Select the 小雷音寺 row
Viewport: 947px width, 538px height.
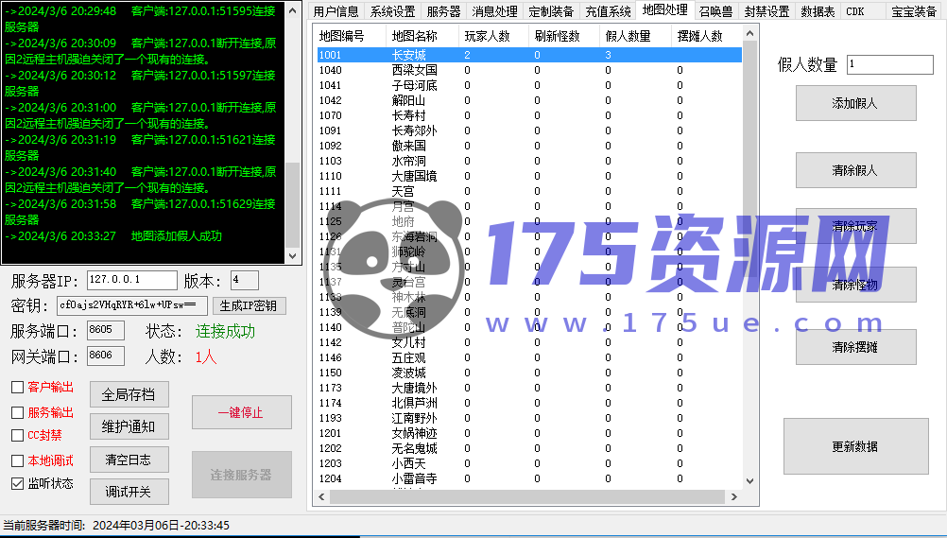529,478
